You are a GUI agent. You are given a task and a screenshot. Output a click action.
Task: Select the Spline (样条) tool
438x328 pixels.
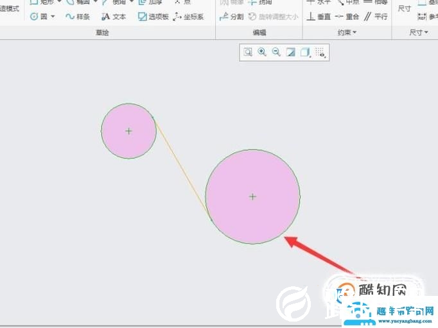[78, 17]
